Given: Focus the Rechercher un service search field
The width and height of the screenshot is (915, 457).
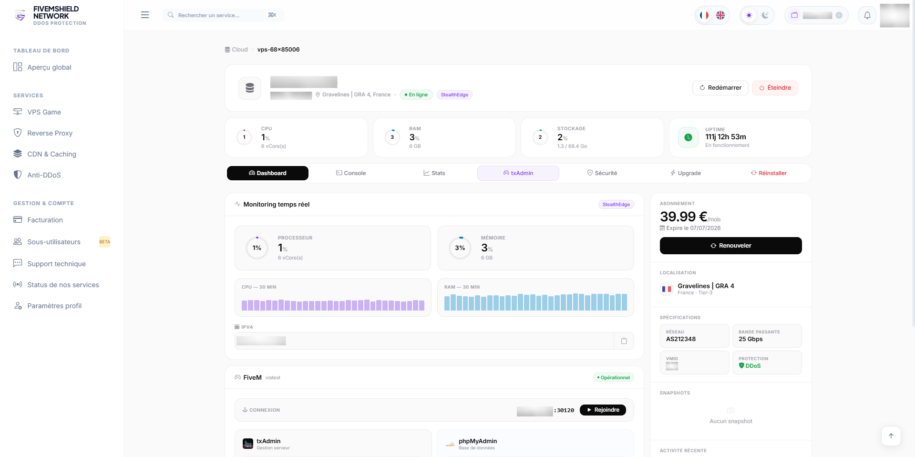Looking at the screenshot, I should tap(223, 15).
